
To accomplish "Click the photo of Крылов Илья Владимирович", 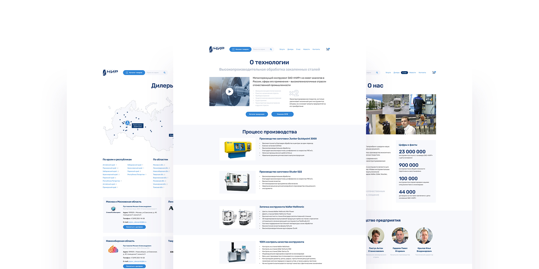I will coord(424,236).
